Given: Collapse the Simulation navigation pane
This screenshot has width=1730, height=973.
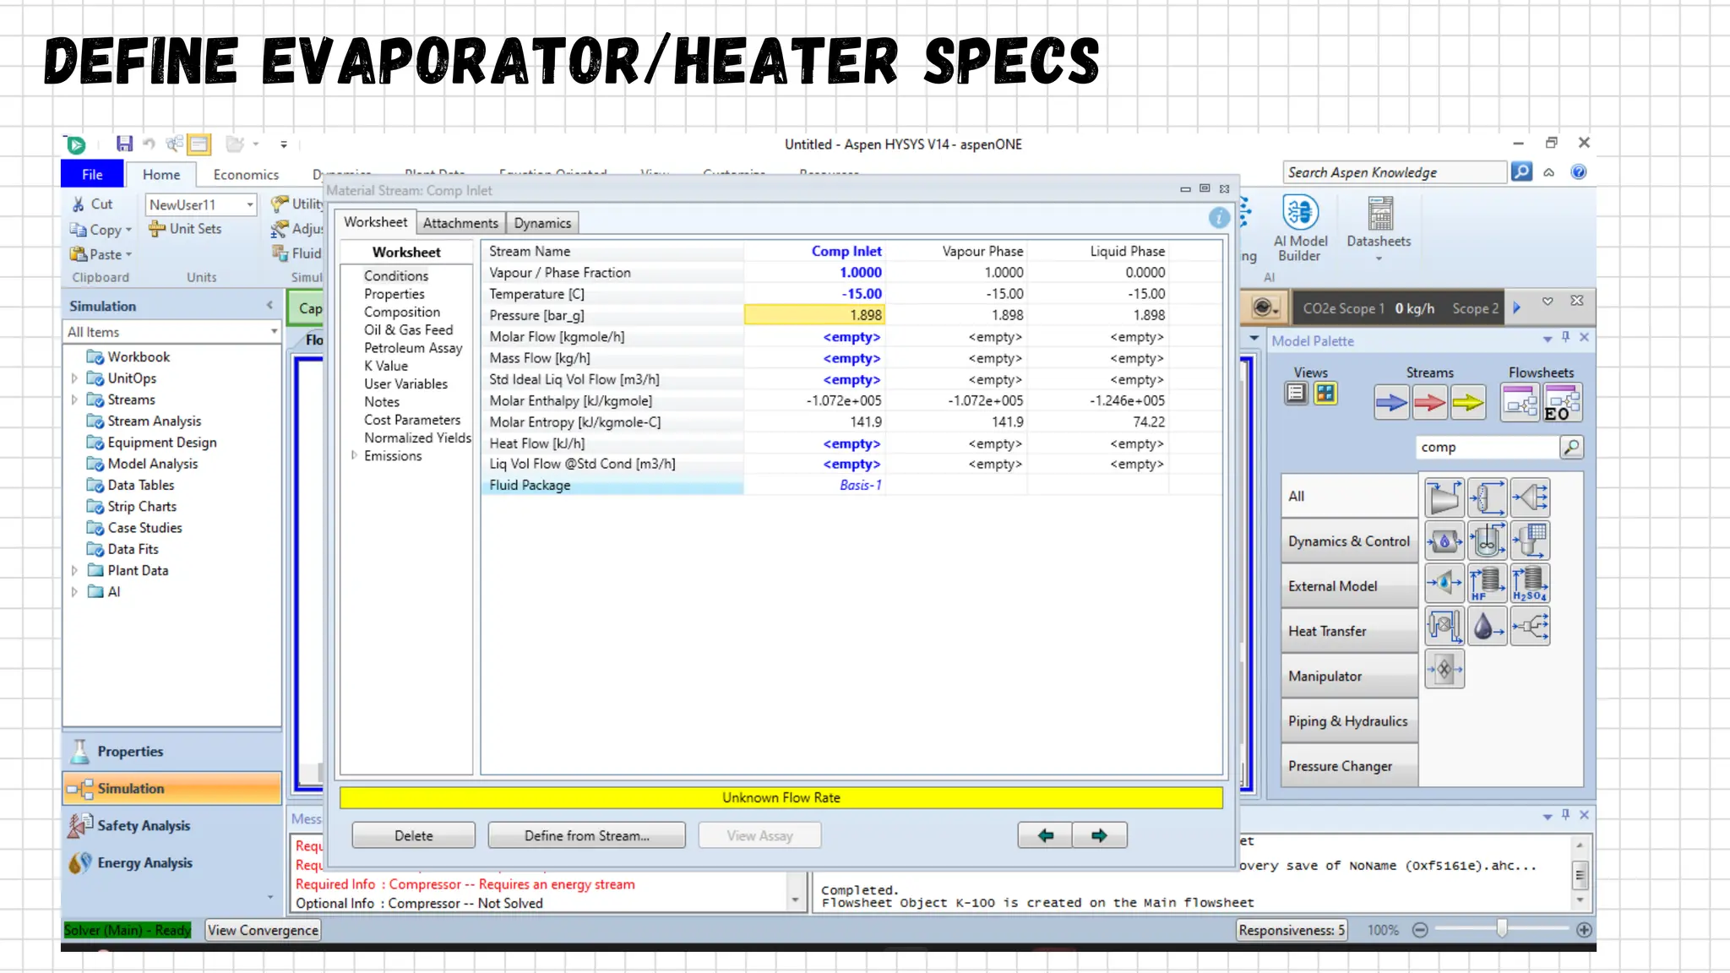Looking at the screenshot, I should (269, 306).
